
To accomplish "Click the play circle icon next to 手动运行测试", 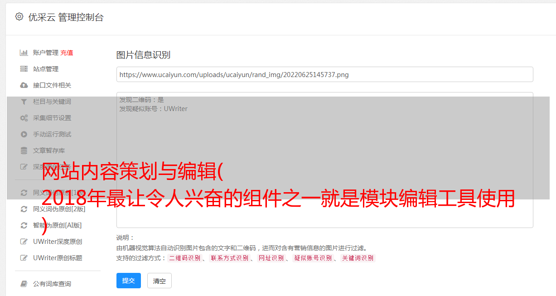I will pos(24,134).
